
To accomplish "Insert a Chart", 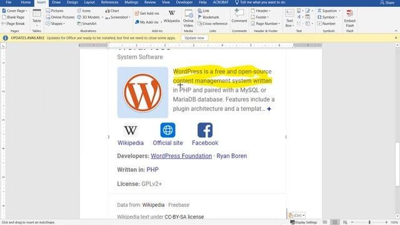I will (x=112, y=11).
